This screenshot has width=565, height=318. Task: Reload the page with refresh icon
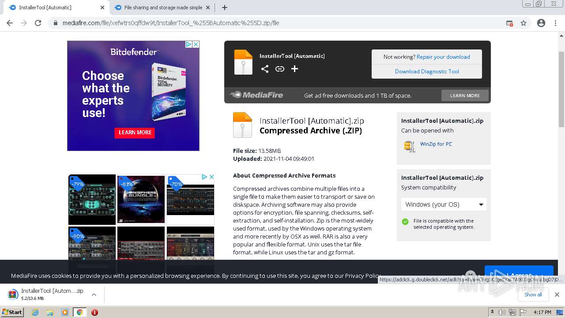point(38,23)
